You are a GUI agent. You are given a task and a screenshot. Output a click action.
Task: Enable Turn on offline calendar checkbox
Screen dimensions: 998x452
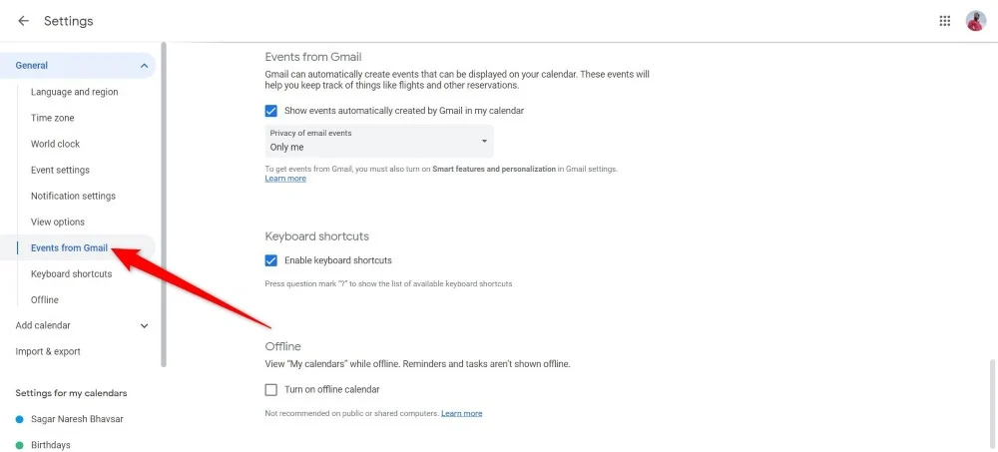[271, 389]
